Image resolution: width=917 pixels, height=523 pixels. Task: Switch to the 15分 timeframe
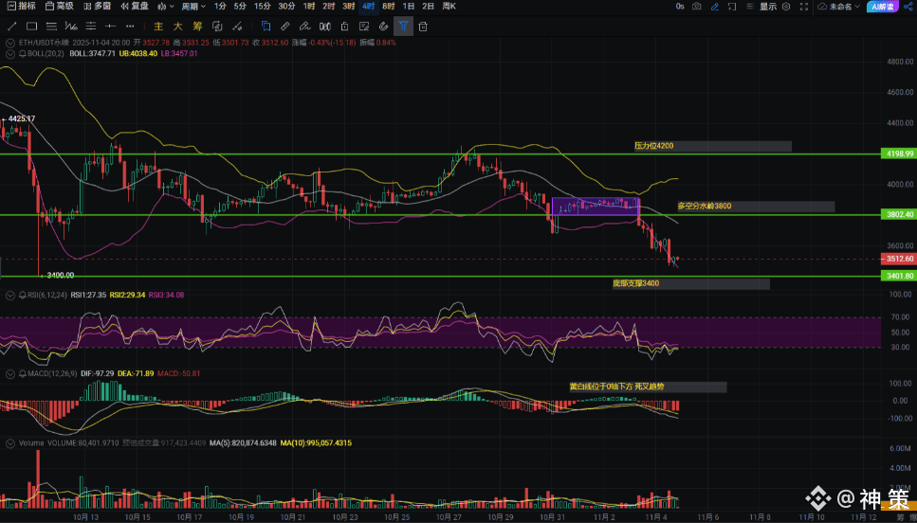[262, 7]
